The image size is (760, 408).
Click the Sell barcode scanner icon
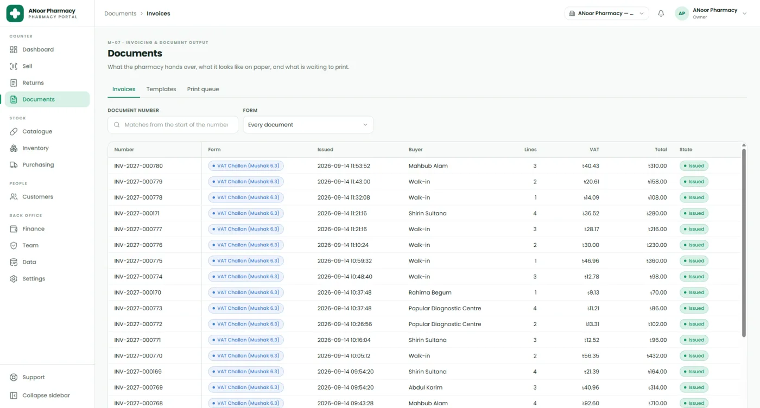coord(14,66)
